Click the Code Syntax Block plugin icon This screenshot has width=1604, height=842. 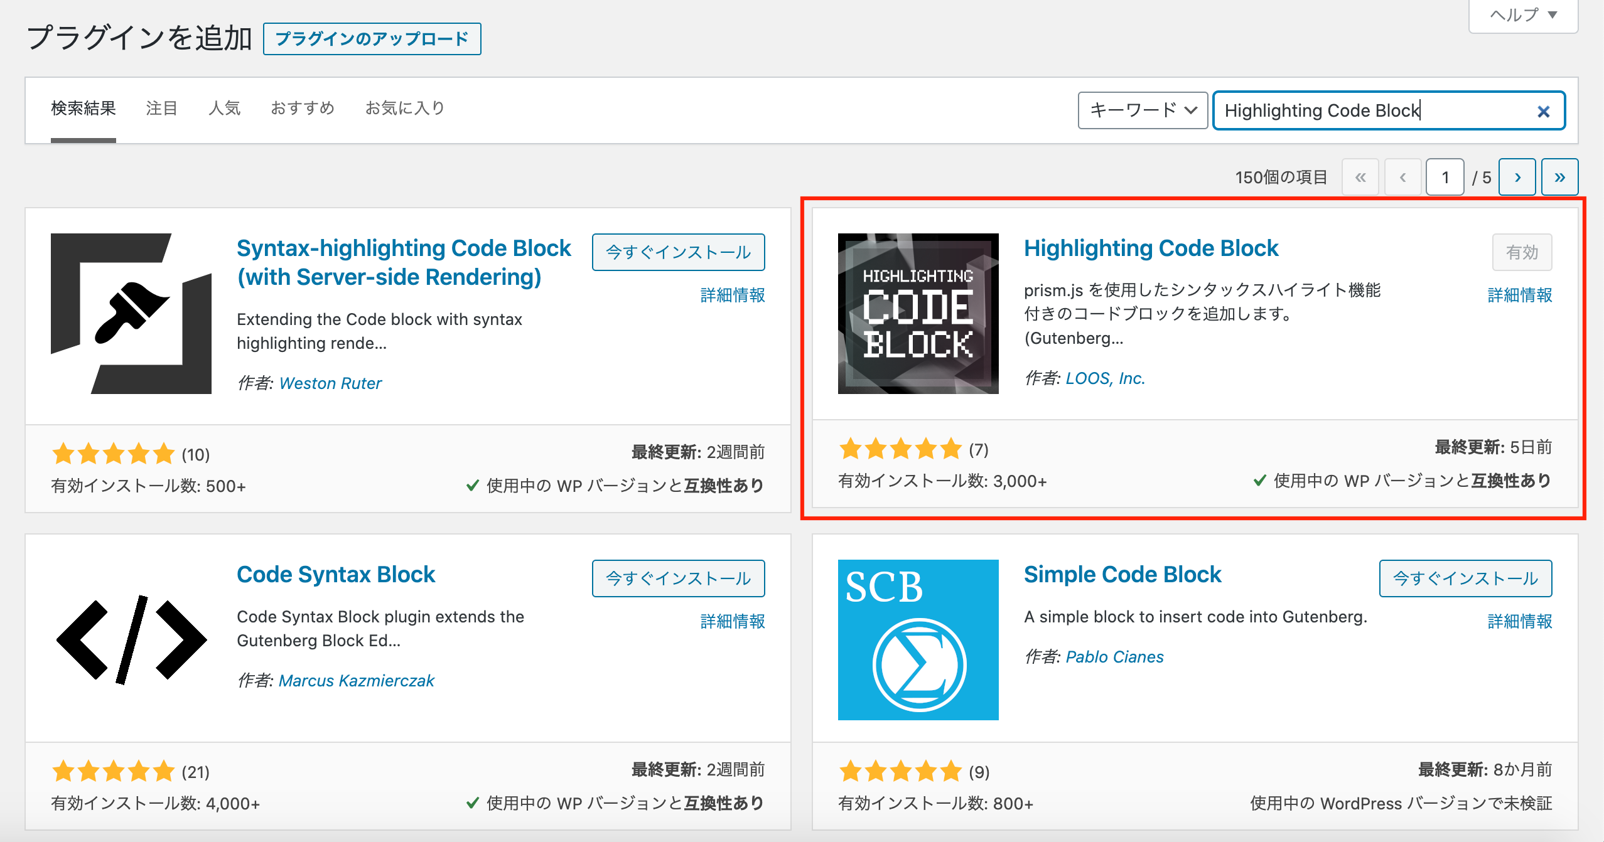tap(131, 640)
